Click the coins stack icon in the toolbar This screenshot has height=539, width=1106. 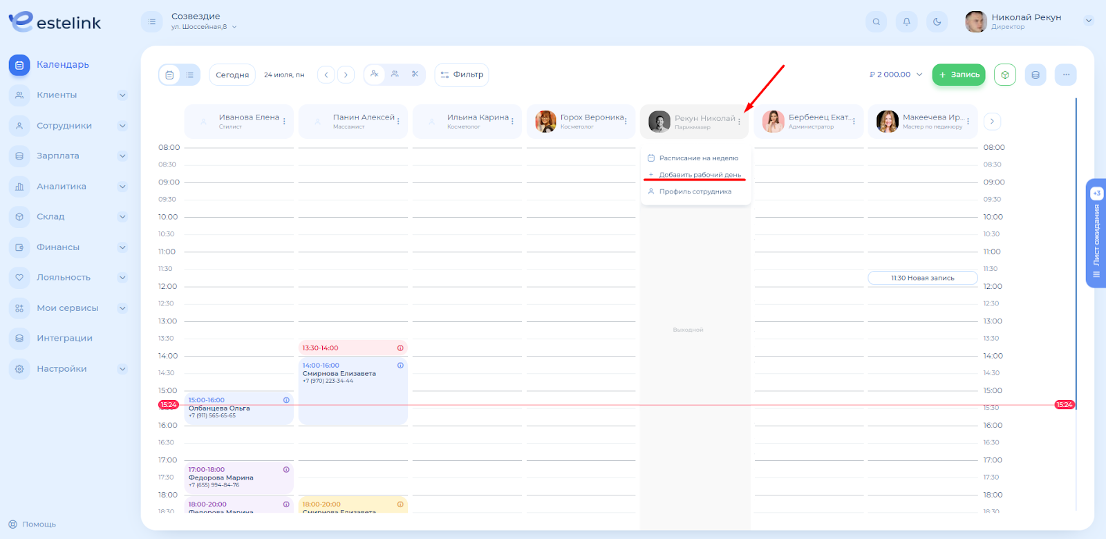[x=1035, y=75]
